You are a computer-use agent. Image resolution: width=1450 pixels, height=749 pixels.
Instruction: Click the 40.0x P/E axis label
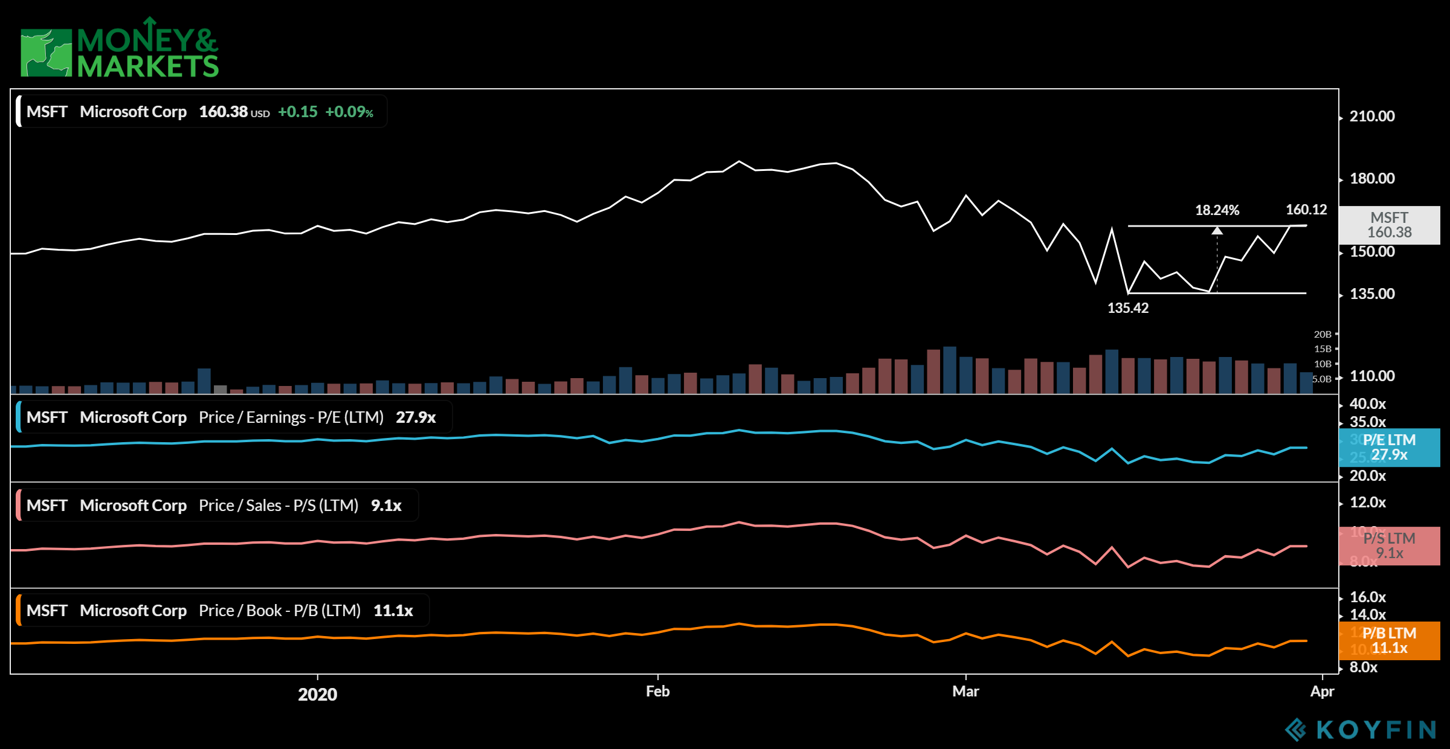point(1368,404)
